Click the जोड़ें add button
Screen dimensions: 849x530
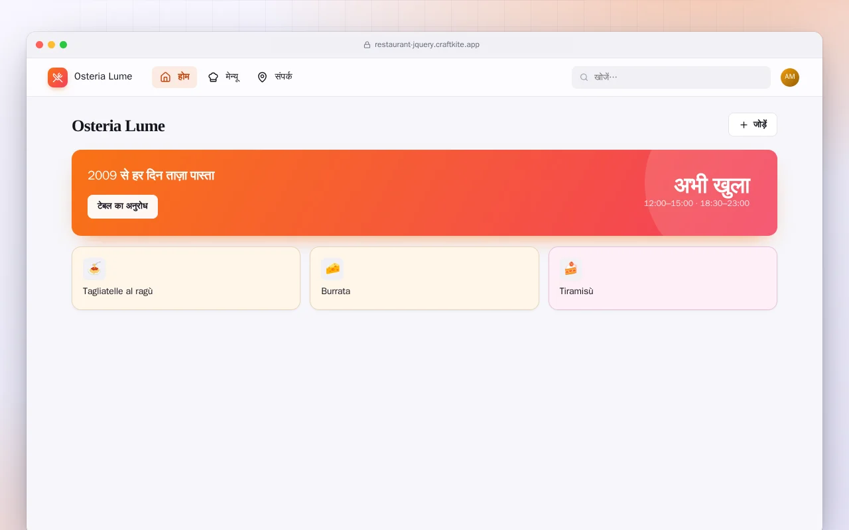point(753,125)
